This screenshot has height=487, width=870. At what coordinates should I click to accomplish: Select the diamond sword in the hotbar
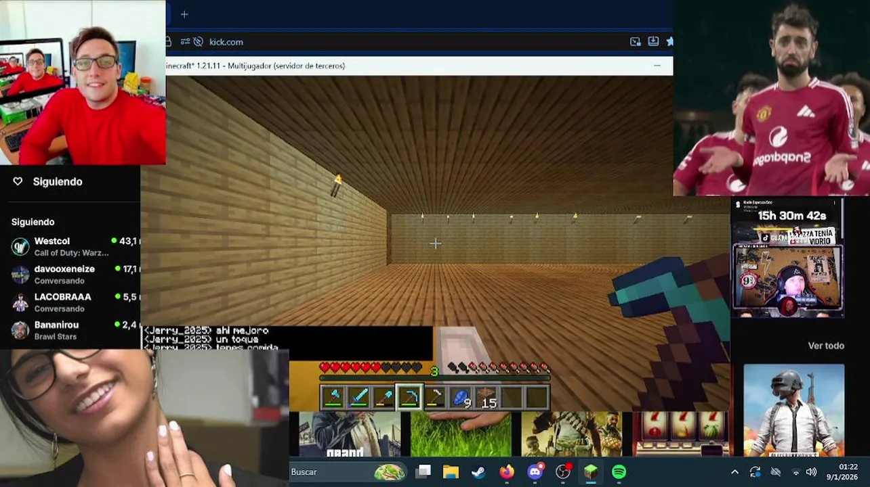(x=358, y=398)
